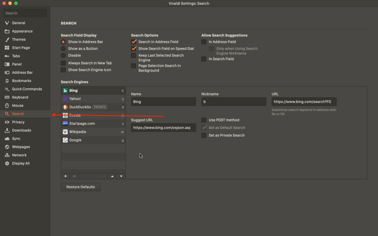Click the Nickname field containing b

(234, 102)
